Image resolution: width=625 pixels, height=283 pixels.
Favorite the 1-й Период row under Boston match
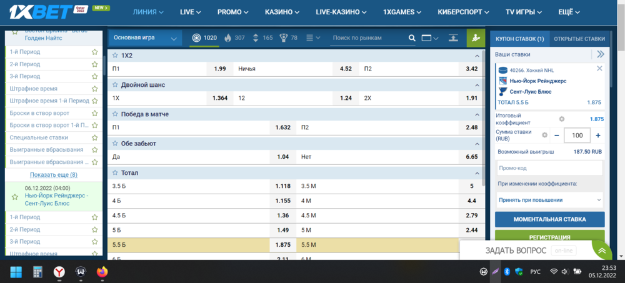[94, 52]
